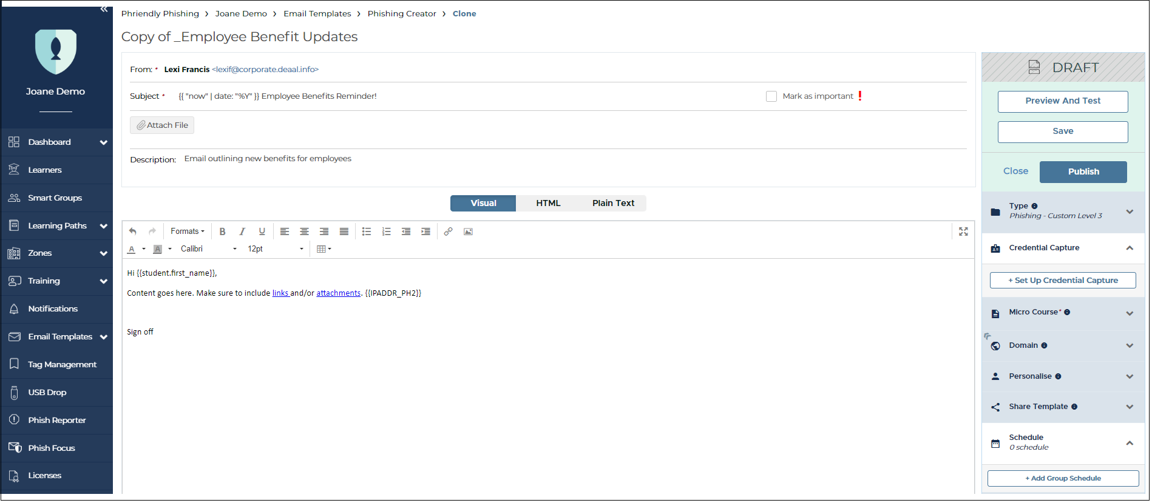Open the Formats dropdown
Screen dimensions: 1152x503
click(188, 232)
